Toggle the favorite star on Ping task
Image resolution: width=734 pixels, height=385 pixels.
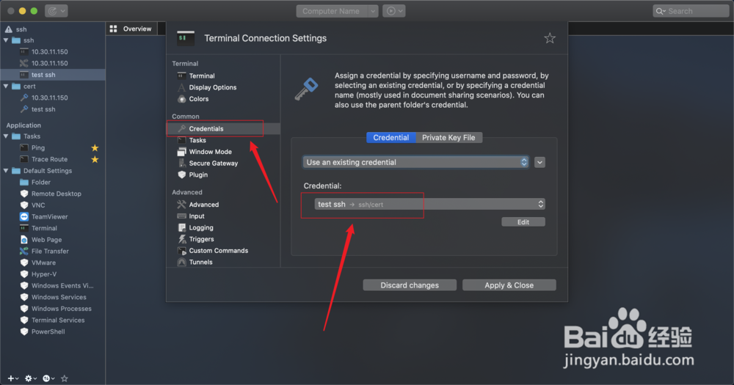point(95,148)
